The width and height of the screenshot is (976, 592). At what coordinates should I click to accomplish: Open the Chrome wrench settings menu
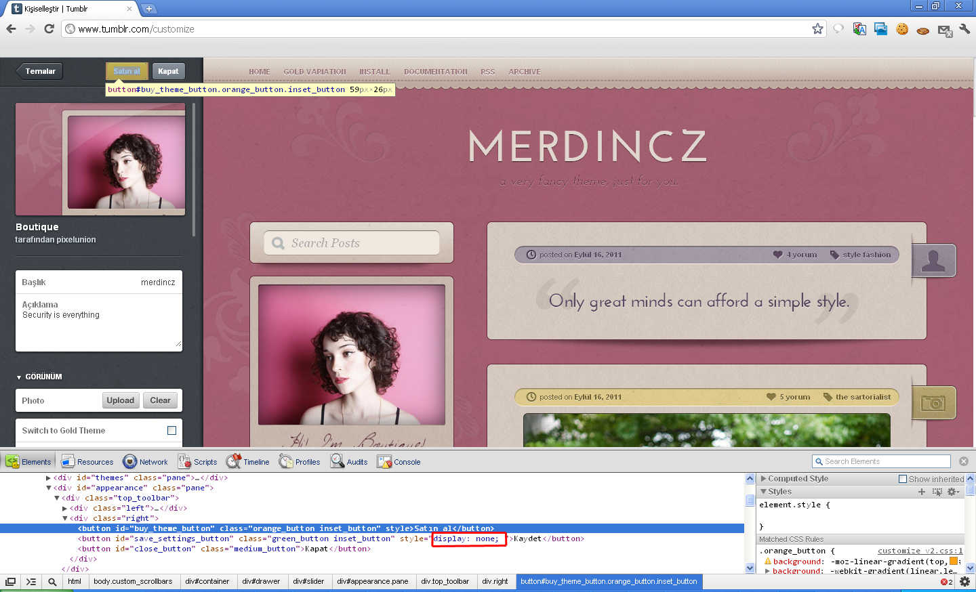pos(964,28)
